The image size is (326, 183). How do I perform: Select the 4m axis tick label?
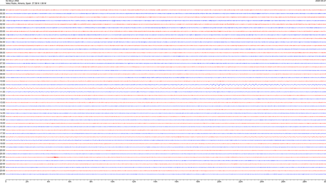point(49,182)
